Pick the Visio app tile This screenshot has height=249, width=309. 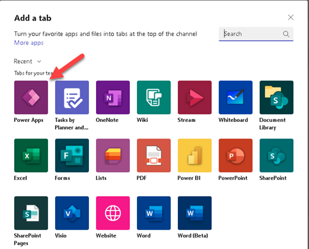(72, 213)
